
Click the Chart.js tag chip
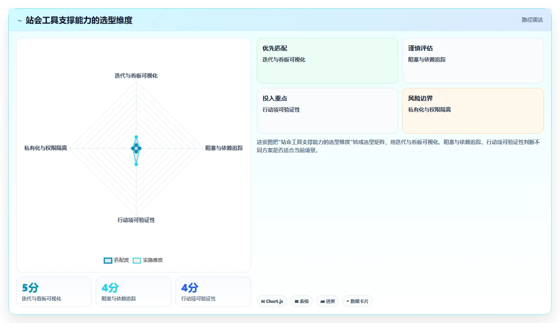coord(272,301)
